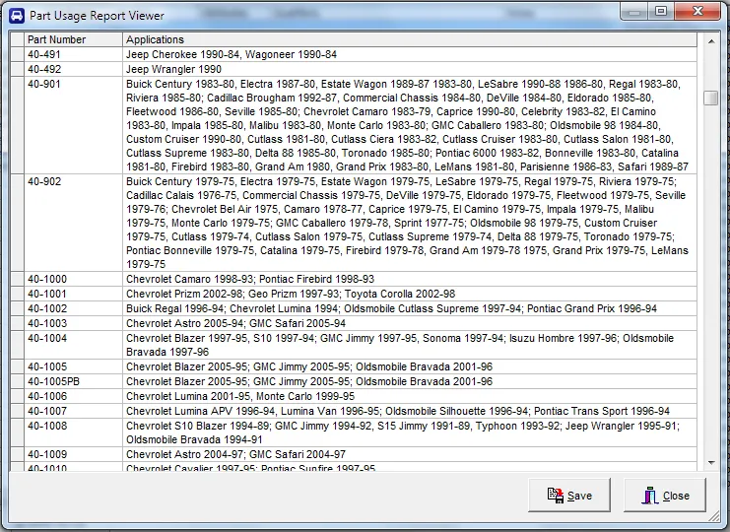730x532 pixels.
Task: Click the Chevrolet Camaro 1998-93 applications cell
Action: [410, 279]
